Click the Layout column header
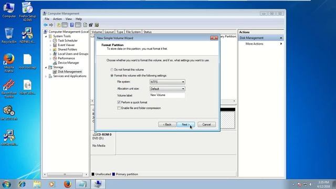 click(109, 31)
